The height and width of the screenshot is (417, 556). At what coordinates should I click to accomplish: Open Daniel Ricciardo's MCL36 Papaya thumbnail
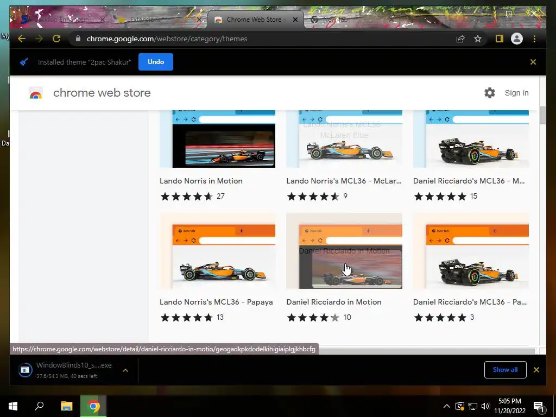[471, 251]
